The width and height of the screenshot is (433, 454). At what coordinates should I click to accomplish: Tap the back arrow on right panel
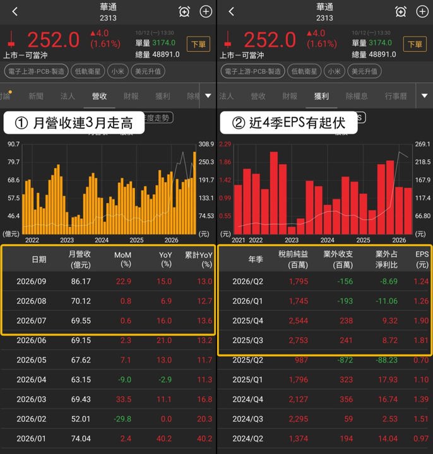(x=231, y=12)
